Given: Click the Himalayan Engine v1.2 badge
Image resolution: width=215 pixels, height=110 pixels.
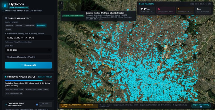Looking at the screenshot, I should click(x=19, y=8).
